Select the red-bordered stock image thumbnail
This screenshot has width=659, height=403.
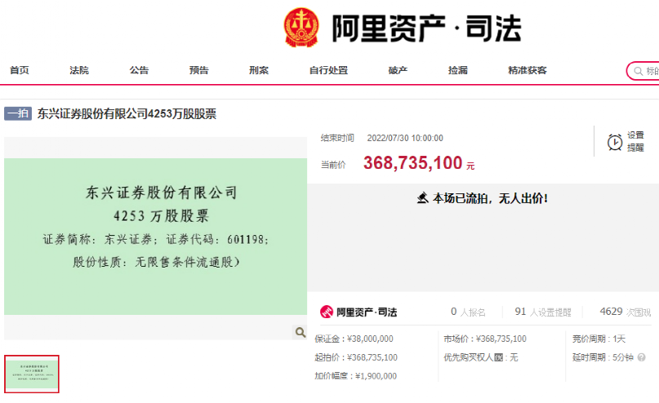[32, 374]
